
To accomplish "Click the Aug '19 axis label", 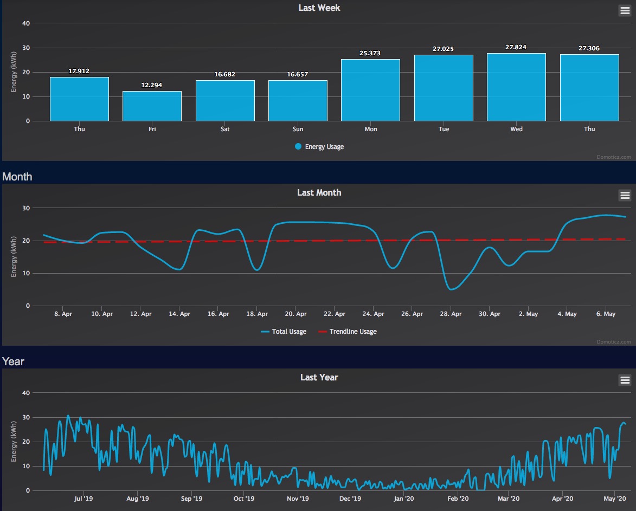I will pyautogui.click(x=138, y=499).
